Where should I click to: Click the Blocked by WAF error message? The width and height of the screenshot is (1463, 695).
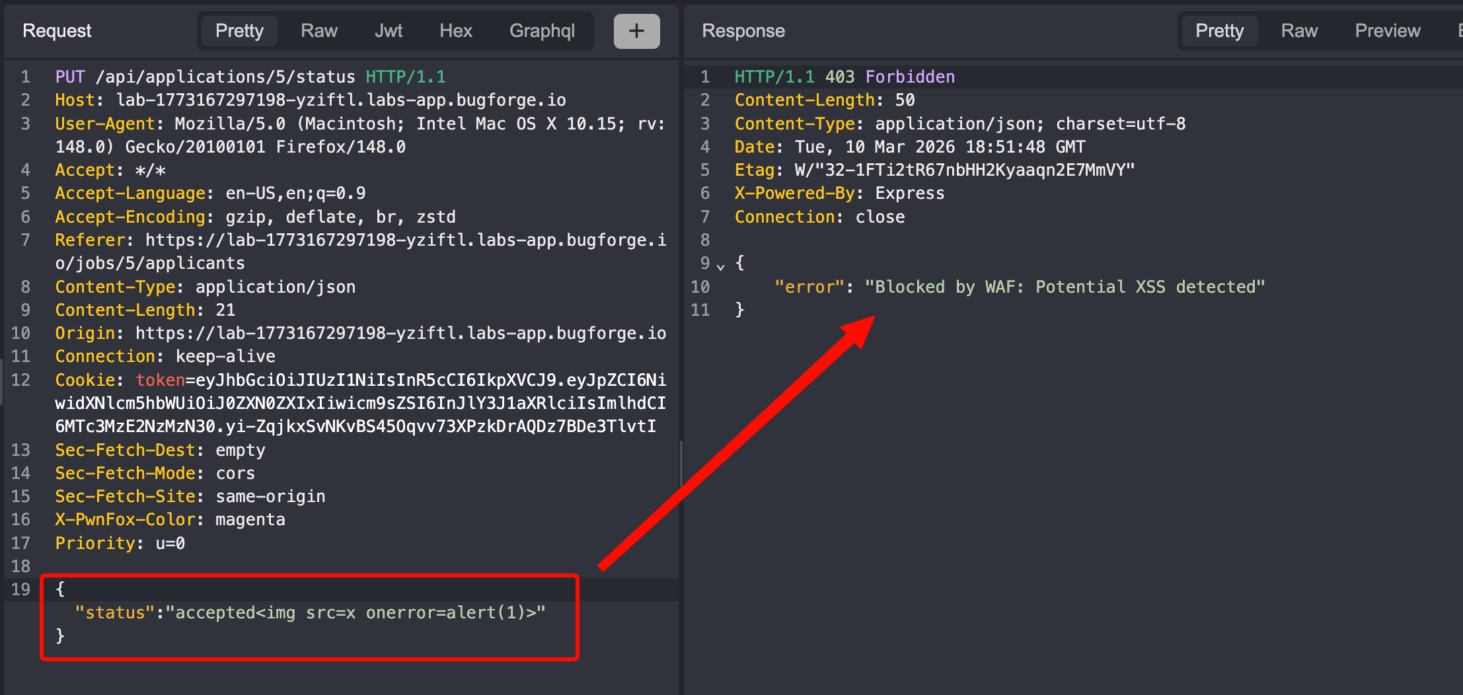pos(1064,287)
